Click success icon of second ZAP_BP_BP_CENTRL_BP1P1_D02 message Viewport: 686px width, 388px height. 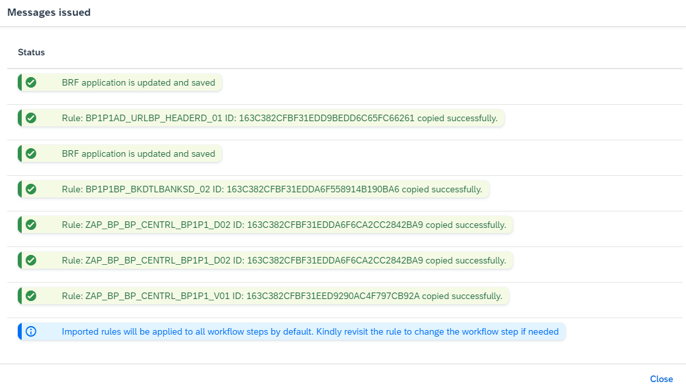(31, 261)
